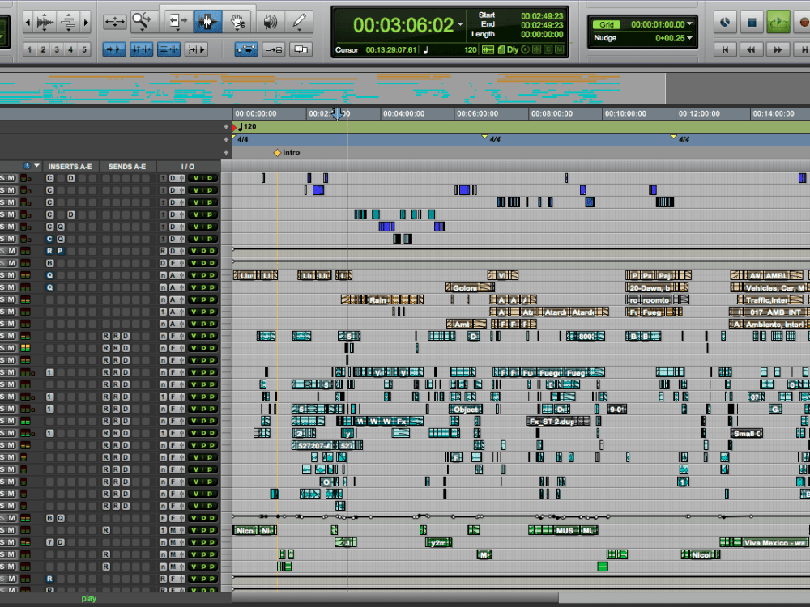810x607 pixels.
Task: Recall zoom preset 1
Action: point(29,49)
